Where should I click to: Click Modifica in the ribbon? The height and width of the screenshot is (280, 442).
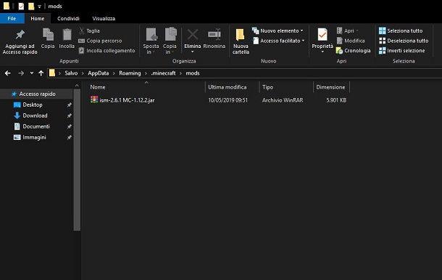[351, 41]
